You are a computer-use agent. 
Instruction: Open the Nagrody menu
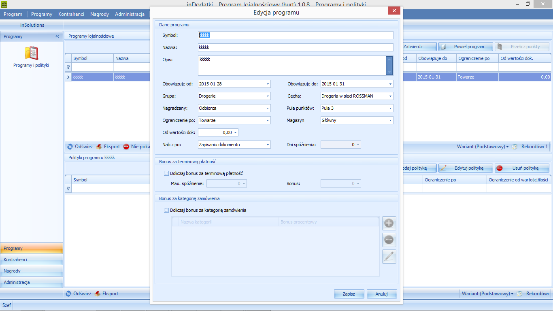[100, 14]
